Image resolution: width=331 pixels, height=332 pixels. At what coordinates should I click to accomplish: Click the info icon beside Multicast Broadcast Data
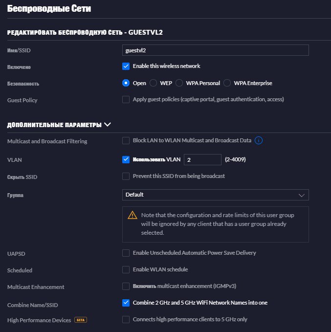[259, 140]
